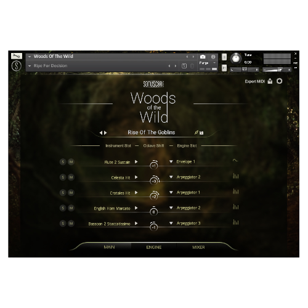
Task: Open the Arpeggiator 3 engine slot dropdown
Action: pyautogui.click(x=171, y=223)
